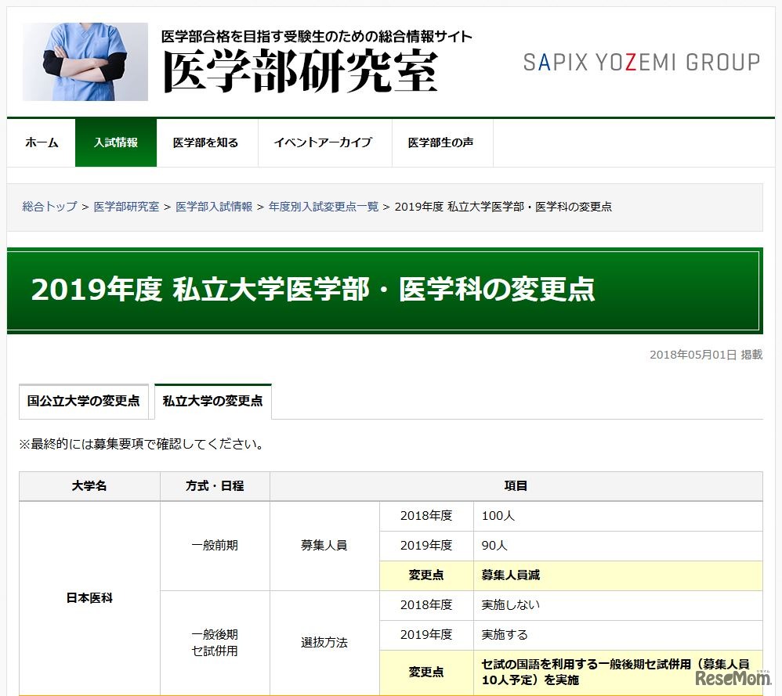Open 年度別入試変更点一覧 breadcrumb link
The image size is (782, 696).
click(323, 207)
